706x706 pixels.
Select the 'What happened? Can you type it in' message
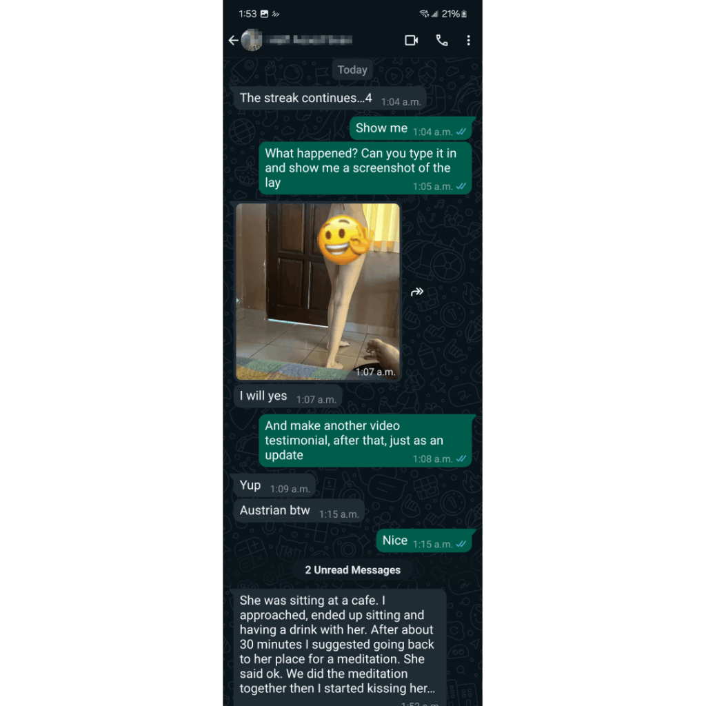[x=365, y=168]
